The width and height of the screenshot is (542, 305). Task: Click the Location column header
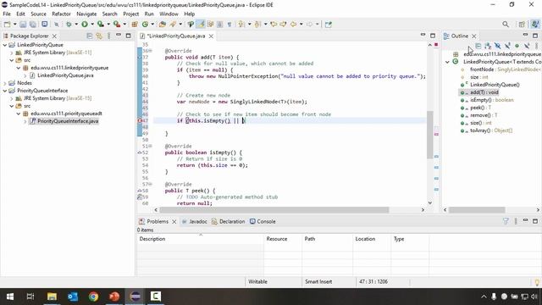point(372,239)
